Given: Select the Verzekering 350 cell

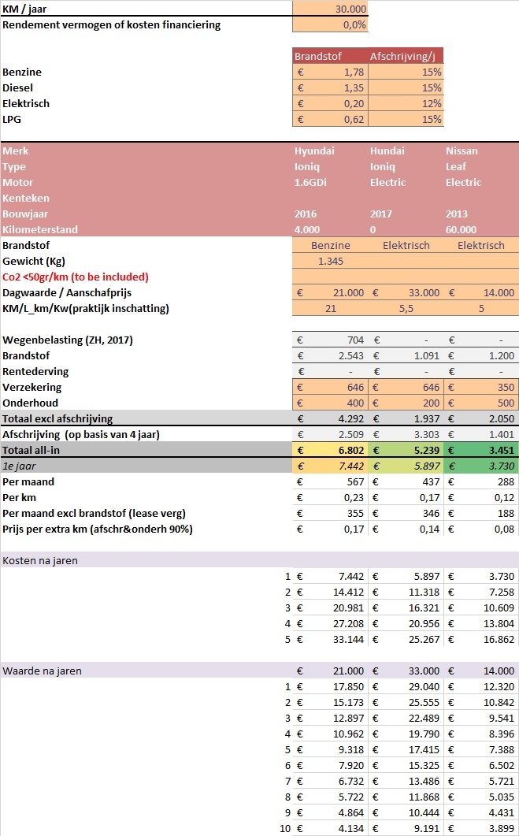Looking at the screenshot, I should click(x=481, y=387).
